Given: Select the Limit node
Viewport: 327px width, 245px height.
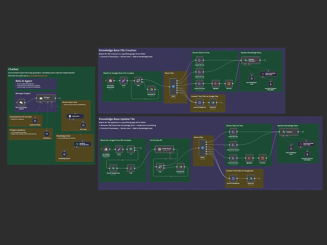Looking at the screenshot, I should point(131,168).
